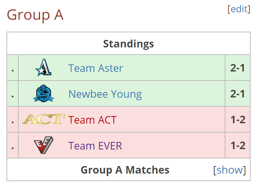Open the Team Aster link
Image resolution: width=261 pixels, height=184 pixels.
pyautogui.click(x=95, y=68)
